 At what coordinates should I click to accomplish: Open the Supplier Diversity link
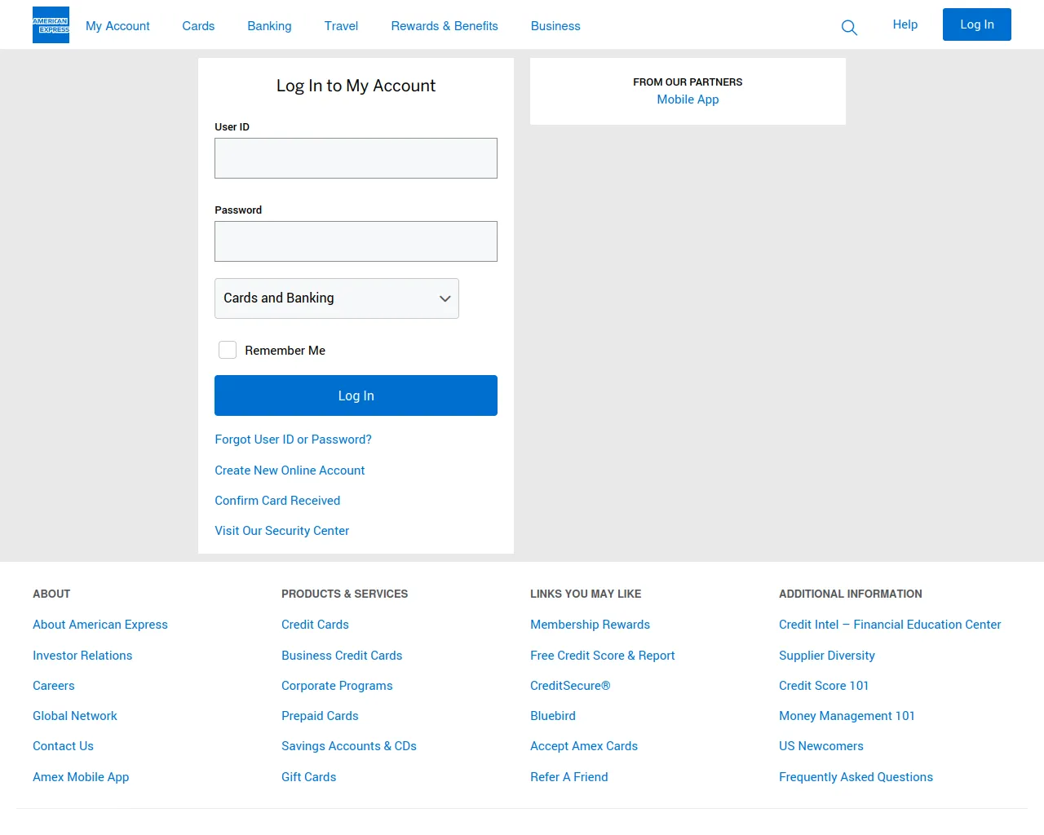[x=827, y=656]
